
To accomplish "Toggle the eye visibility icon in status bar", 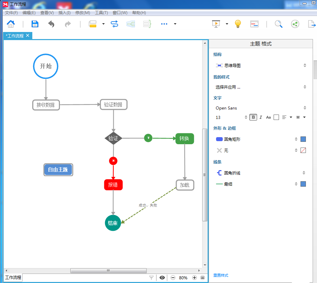I will coord(162,278).
